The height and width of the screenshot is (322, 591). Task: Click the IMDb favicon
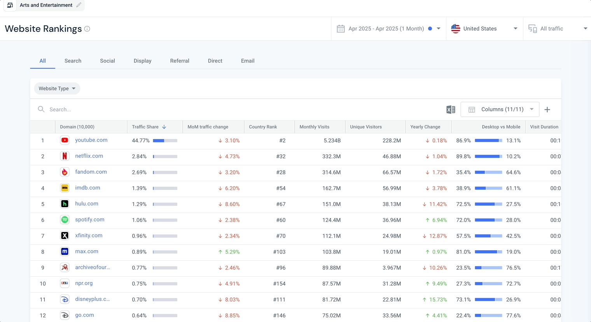coord(65,188)
